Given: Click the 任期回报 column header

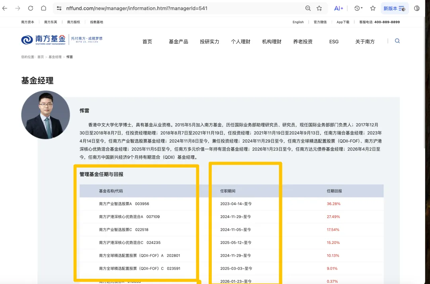Looking at the screenshot, I should click(334, 191).
